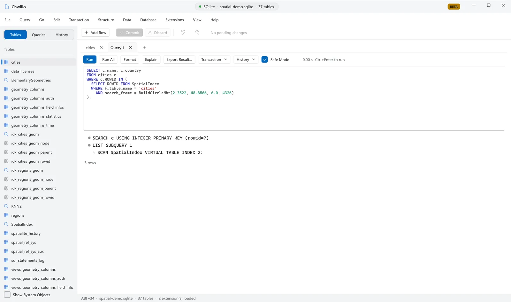511x302 pixels.
Task: Click the Add Row button
Action: tap(95, 32)
